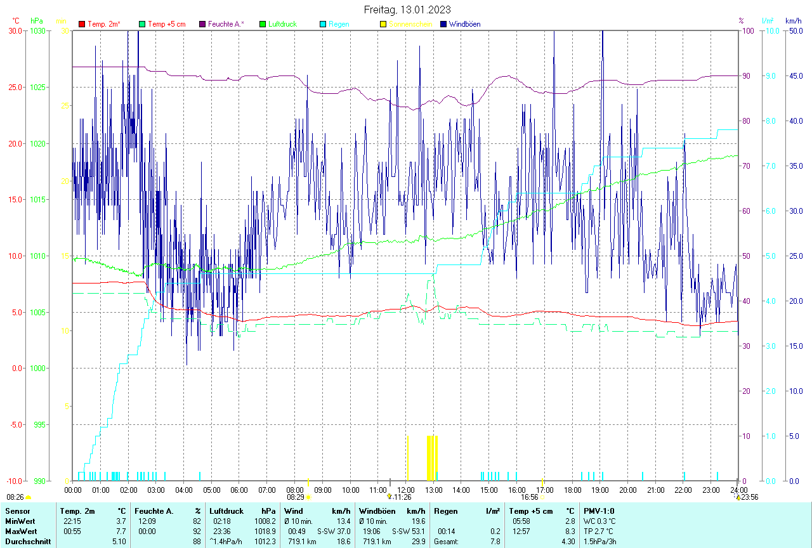This screenshot has width=812, height=548.
Task: Click the 12:00 label on the time axis
Action: (x=406, y=490)
